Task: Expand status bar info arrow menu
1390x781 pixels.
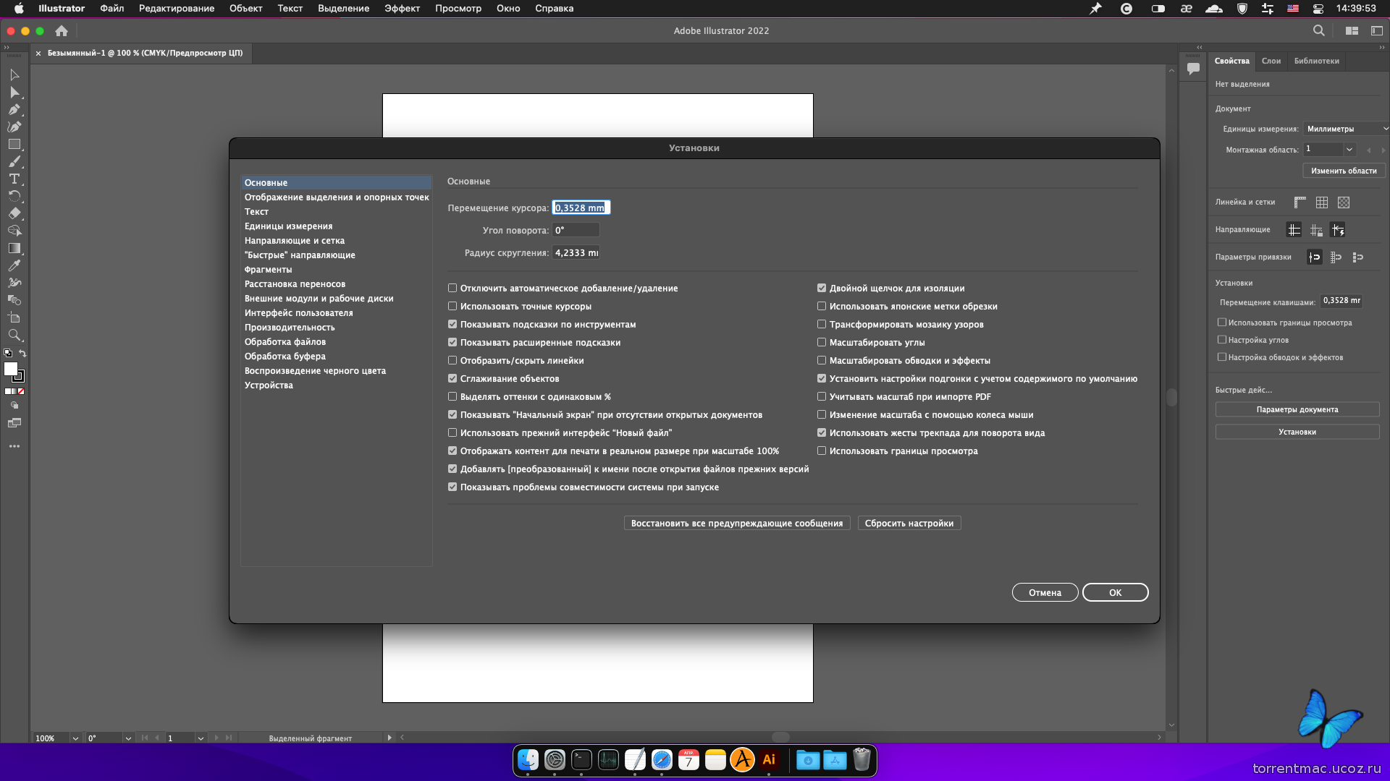Action: [x=389, y=738]
